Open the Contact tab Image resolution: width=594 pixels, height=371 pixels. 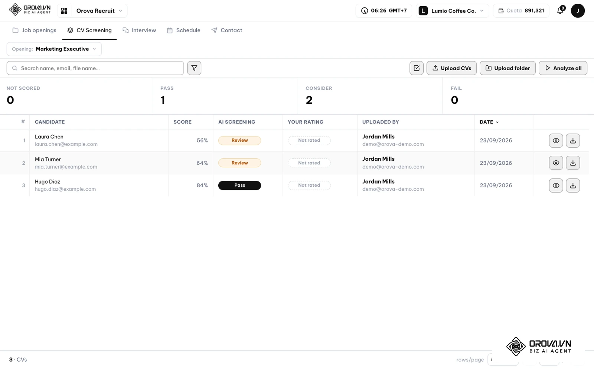coord(227,30)
